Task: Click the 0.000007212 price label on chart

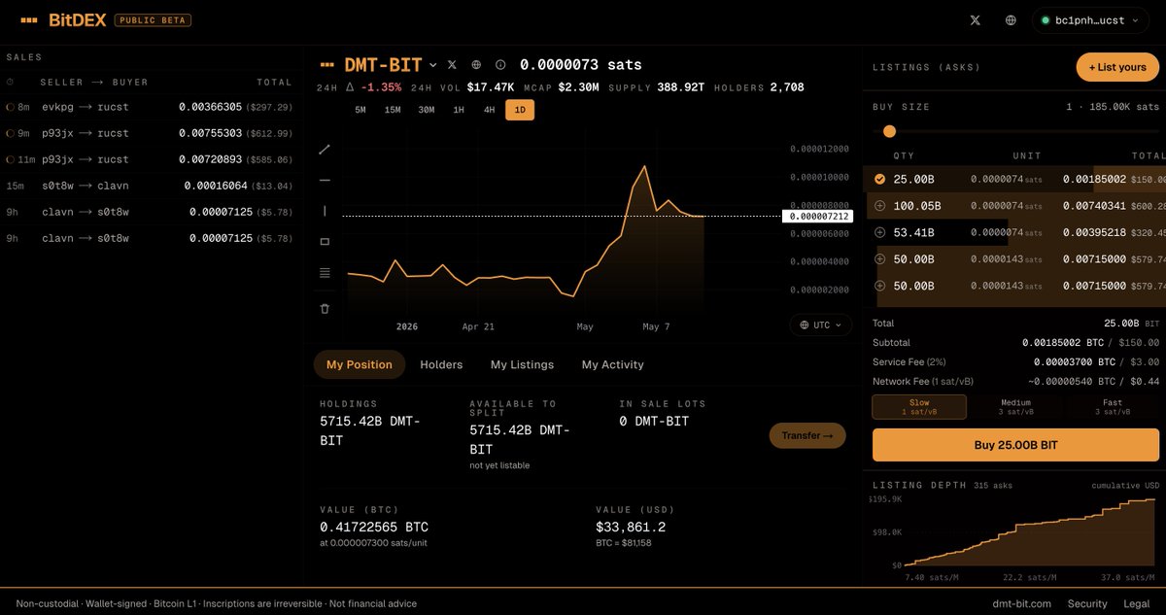Action: [817, 216]
